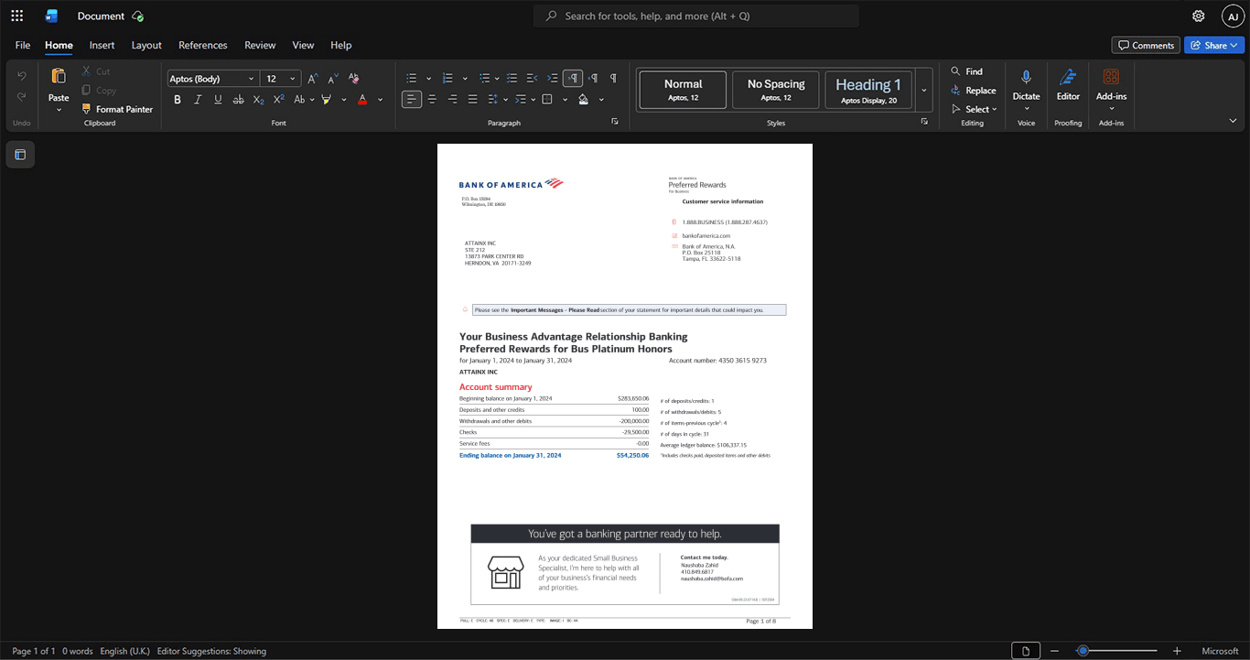Viewport: 1250px width, 660px height.
Task: Open the font color dropdown arrow
Action: point(380,99)
